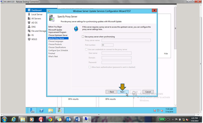The height and width of the screenshot is (123, 203).
Task: Launch Internet Explorer from local taskbar
Action: [13, 119]
